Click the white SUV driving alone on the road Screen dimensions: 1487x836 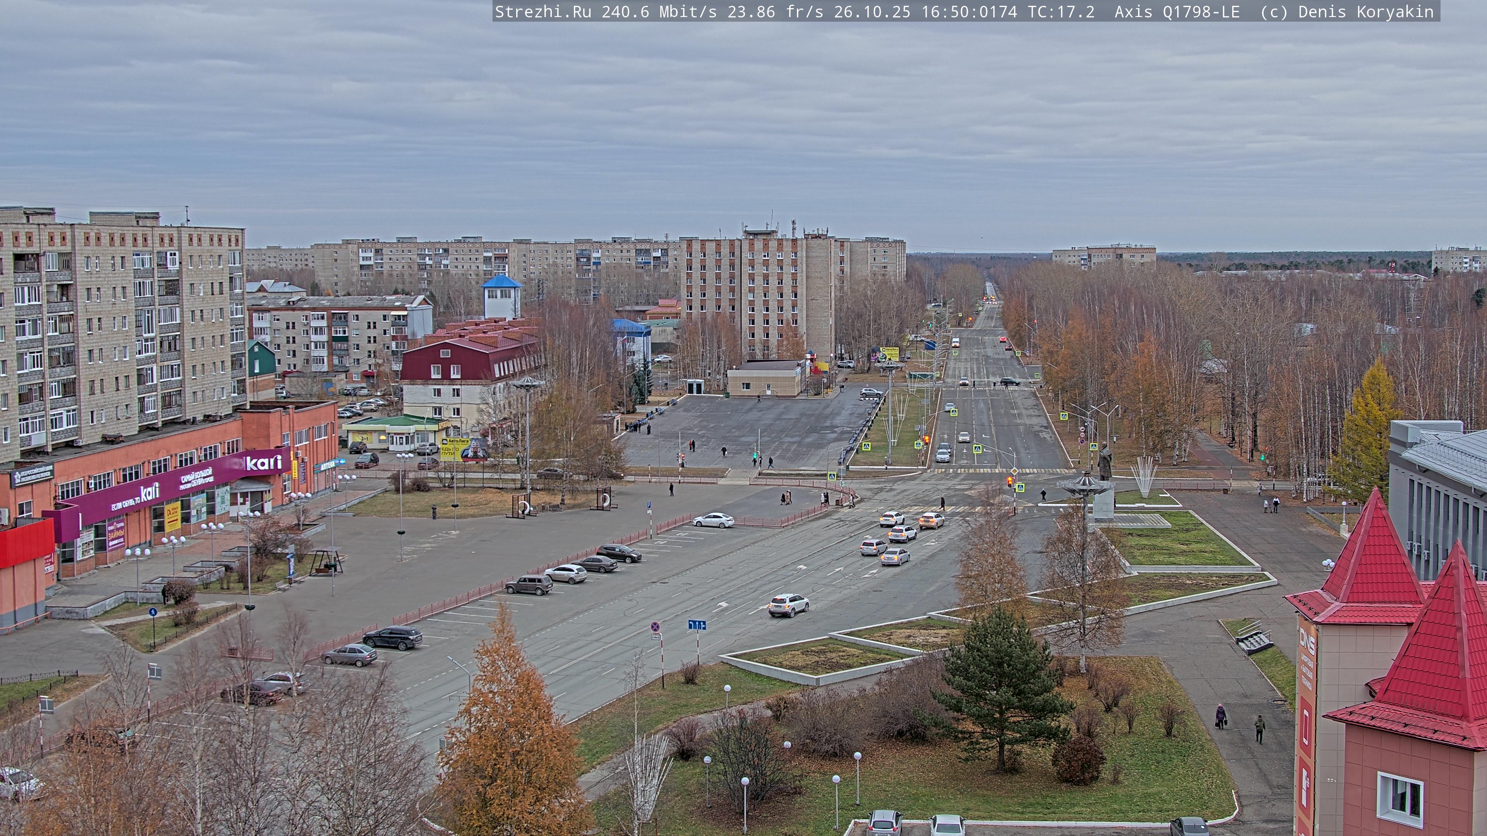788,605
